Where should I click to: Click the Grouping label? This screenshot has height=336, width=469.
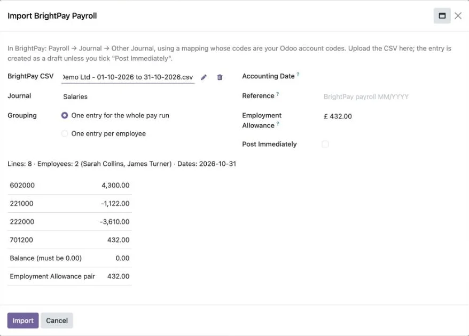pyautogui.click(x=22, y=115)
